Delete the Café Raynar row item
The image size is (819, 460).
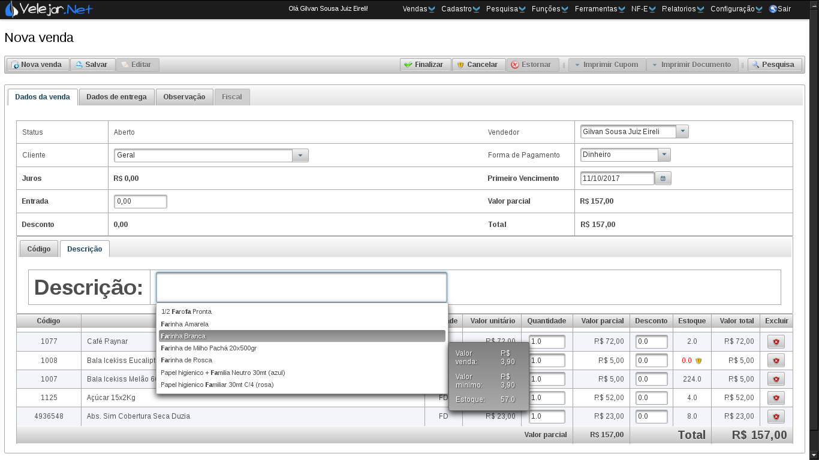click(776, 341)
